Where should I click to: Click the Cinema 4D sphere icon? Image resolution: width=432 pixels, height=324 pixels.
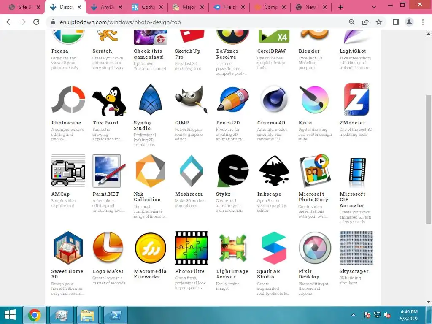click(274, 99)
